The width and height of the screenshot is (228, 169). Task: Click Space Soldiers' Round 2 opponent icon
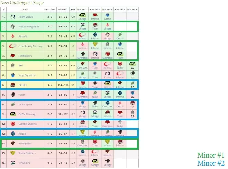95,151
